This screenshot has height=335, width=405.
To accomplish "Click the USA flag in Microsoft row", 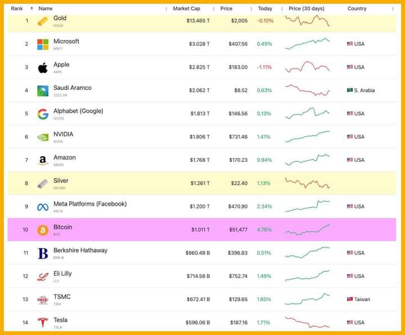I will click(x=350, y=44).
